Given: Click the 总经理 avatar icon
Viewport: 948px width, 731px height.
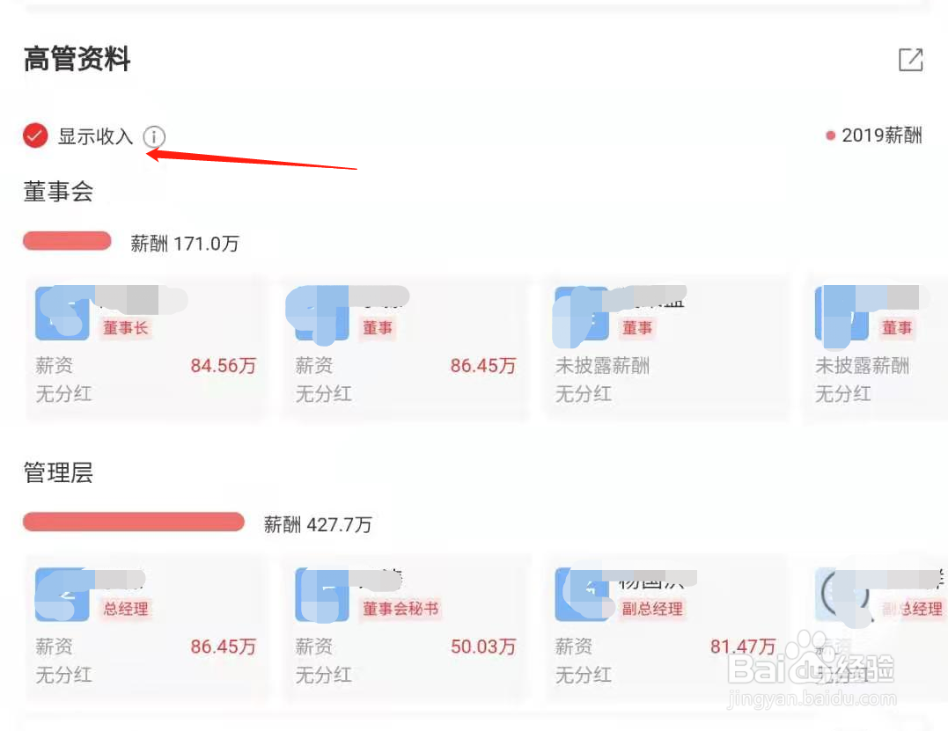Looking at the screenshot, I should 62,595.
